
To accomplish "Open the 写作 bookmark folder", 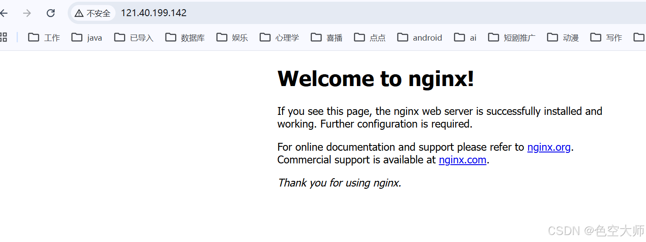I will pyautogui.click(x=606, y=38).
